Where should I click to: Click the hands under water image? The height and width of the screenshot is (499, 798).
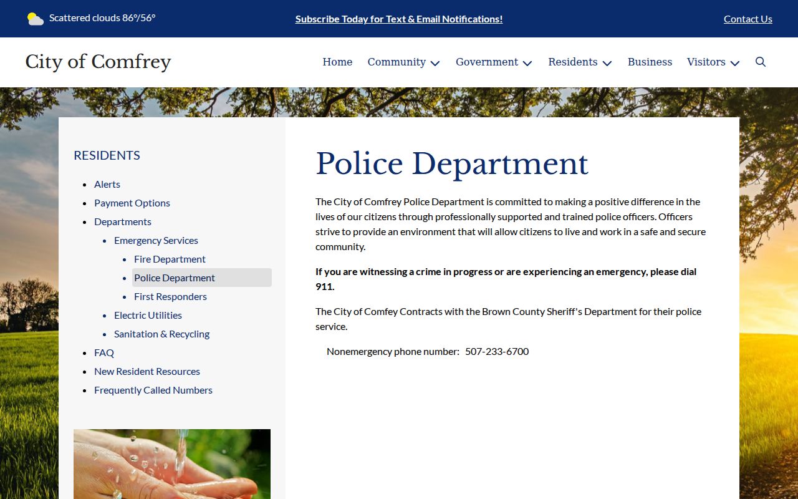pos(172,464)
